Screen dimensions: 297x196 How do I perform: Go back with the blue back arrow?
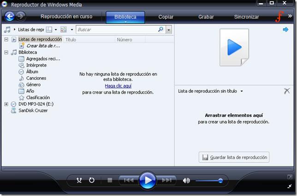(10, 16)
